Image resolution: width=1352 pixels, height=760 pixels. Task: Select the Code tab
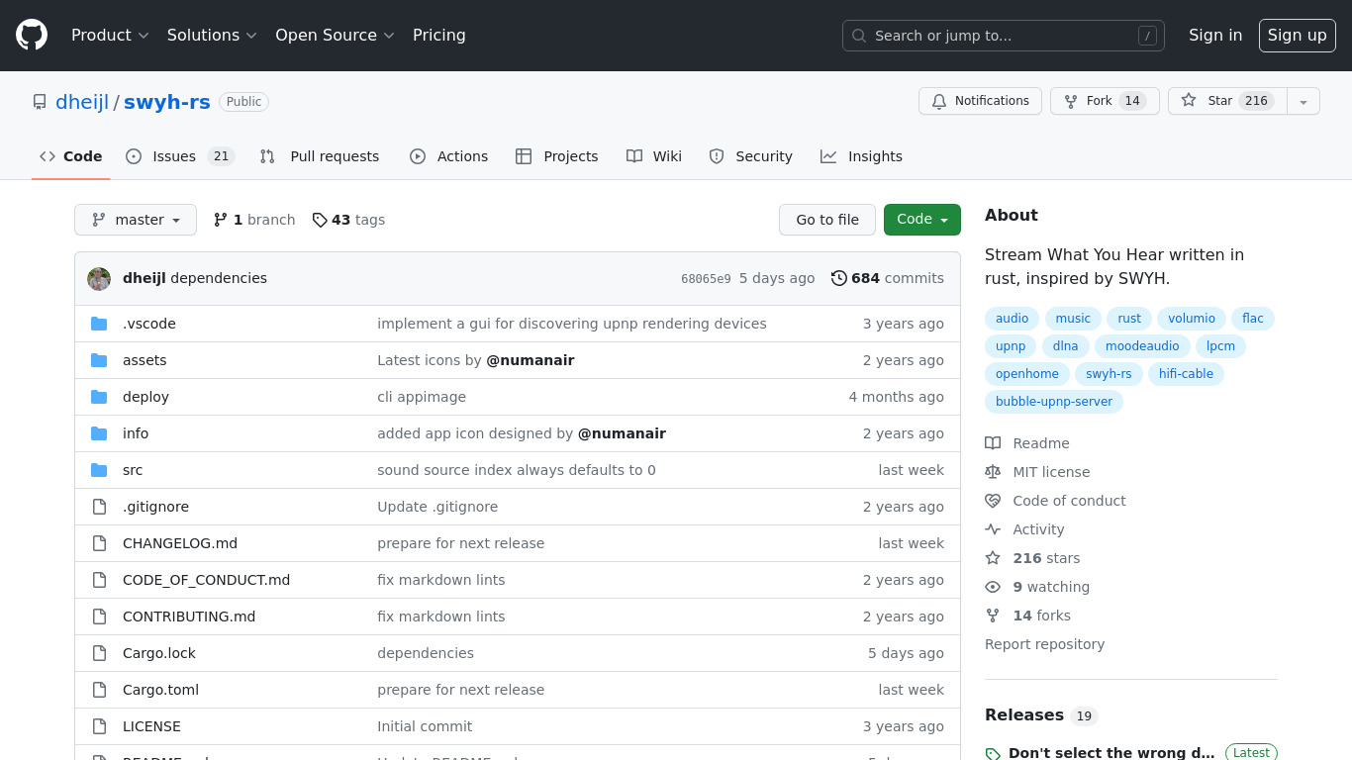pos(71,156)
